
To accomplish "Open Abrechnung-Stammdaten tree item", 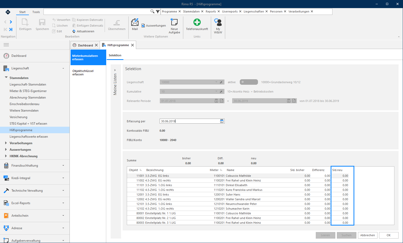I will (28, 98).
